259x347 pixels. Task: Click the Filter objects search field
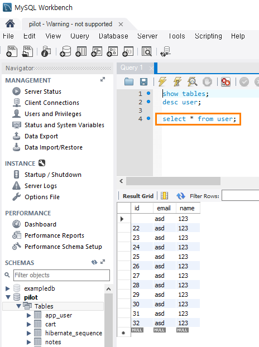pyautogui.click(x=61, y=275)
